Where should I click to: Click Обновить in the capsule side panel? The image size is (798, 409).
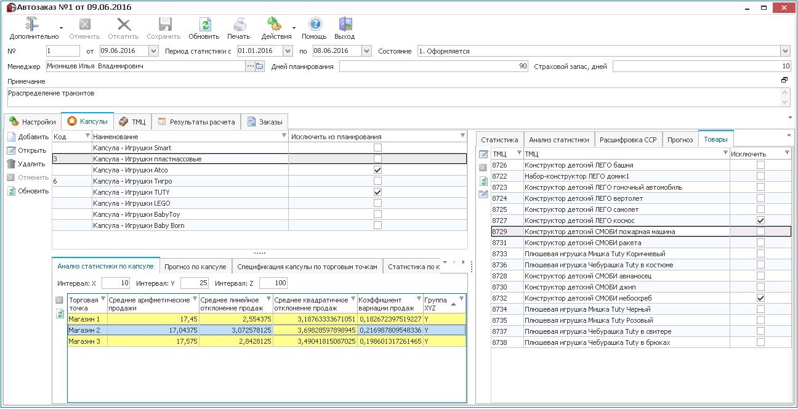pos(28,191)
